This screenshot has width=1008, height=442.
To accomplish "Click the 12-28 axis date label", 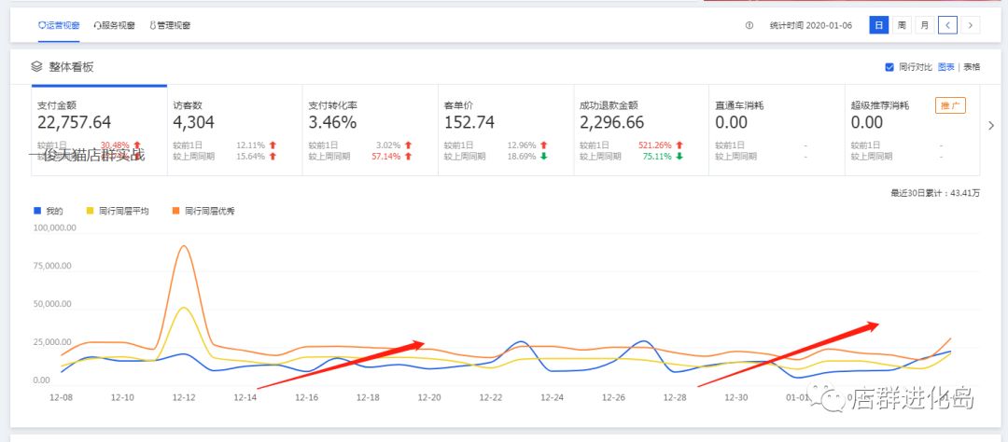I will (x=675, y=397).
